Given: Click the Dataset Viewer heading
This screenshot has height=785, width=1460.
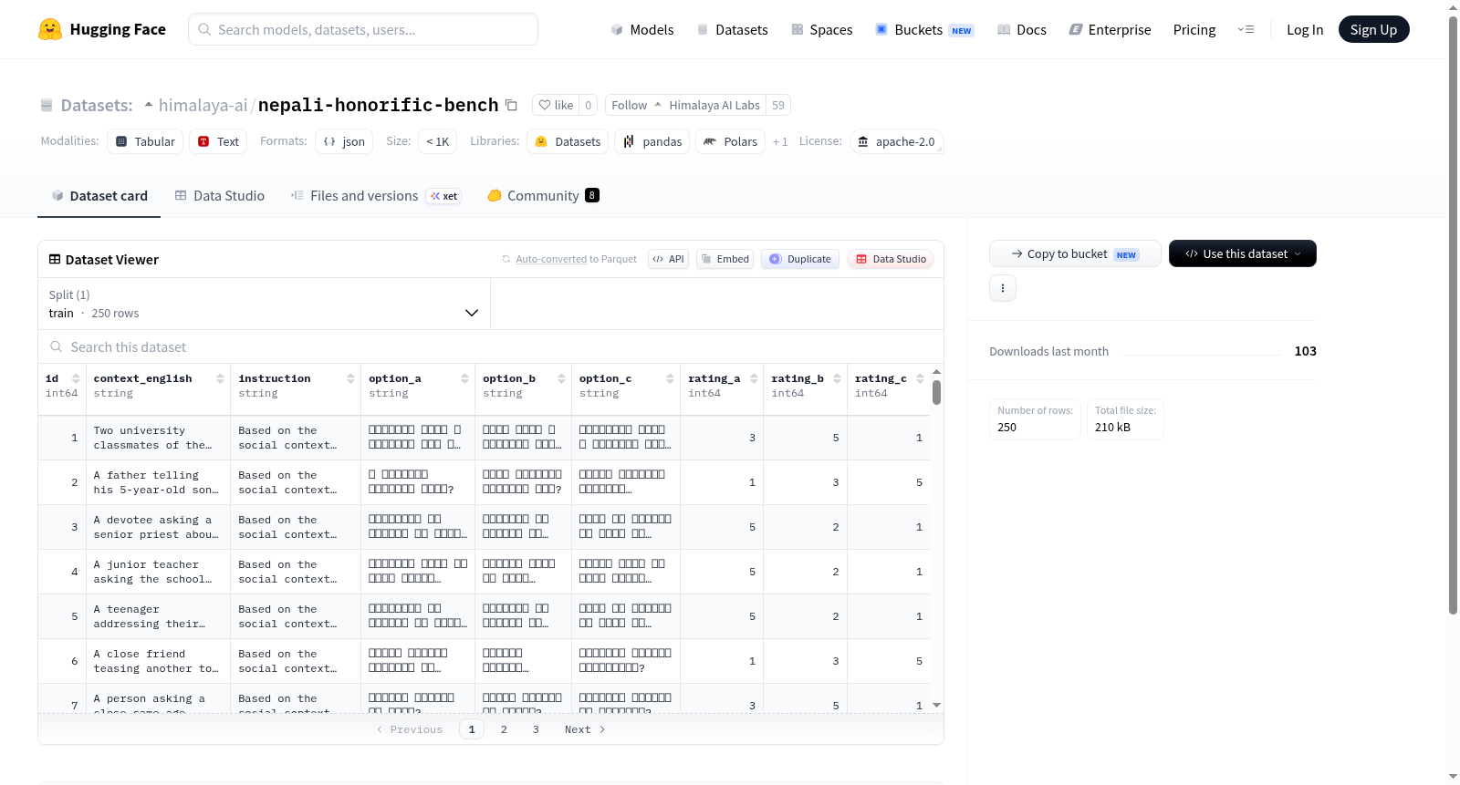Looking at the screenshot, I should (111, 260).
